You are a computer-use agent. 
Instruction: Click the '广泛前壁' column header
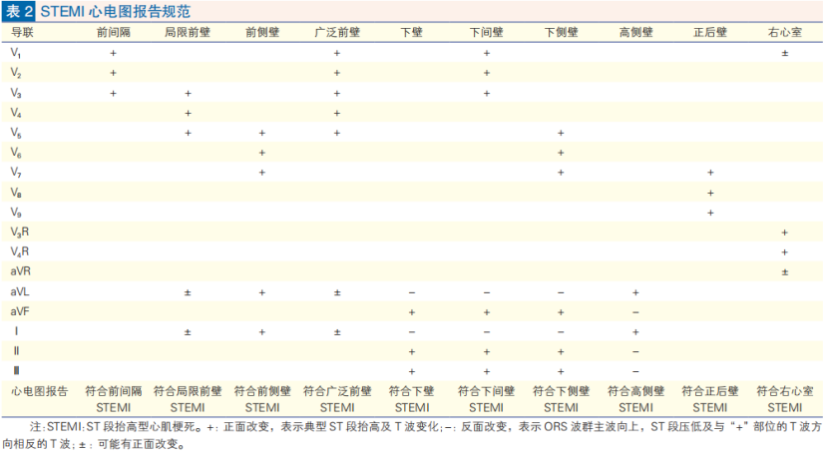[336, 32]
